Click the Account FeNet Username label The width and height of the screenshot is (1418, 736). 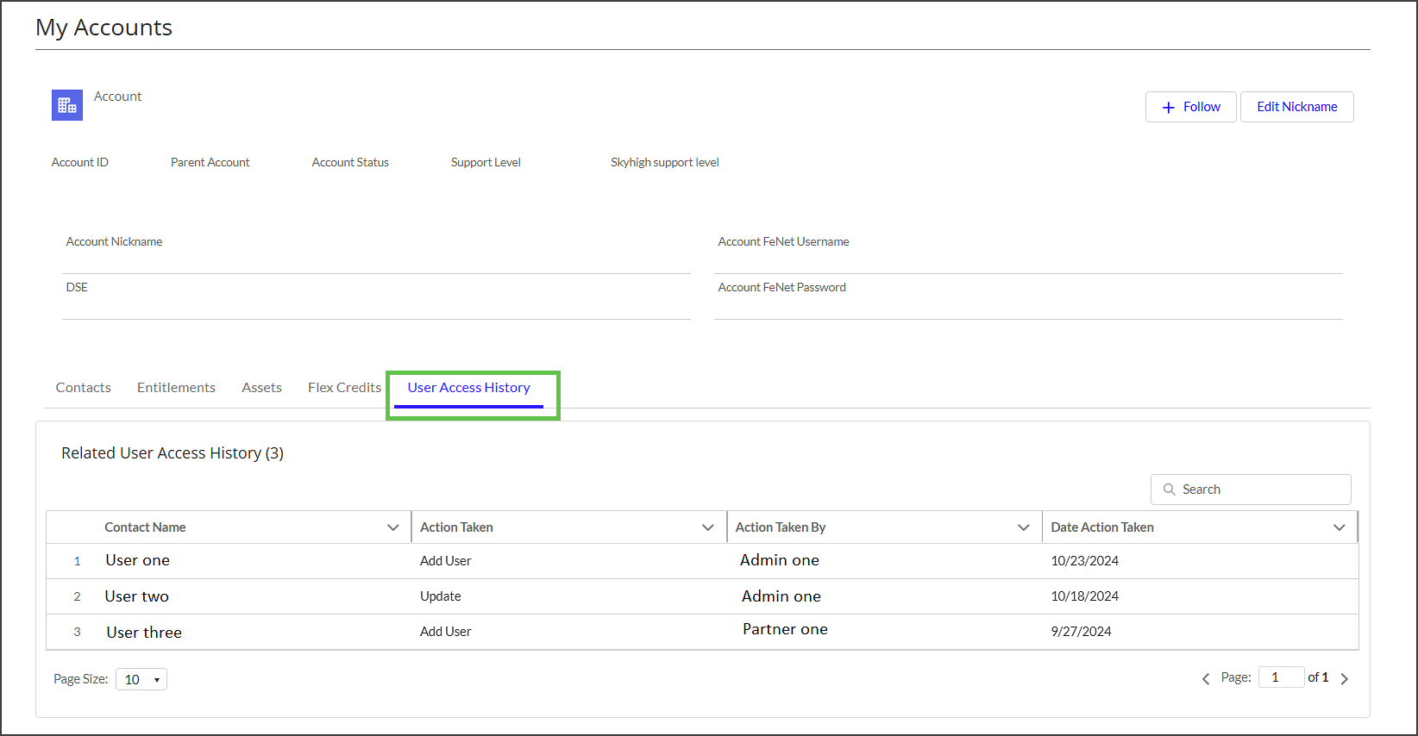tap(784, 242)
